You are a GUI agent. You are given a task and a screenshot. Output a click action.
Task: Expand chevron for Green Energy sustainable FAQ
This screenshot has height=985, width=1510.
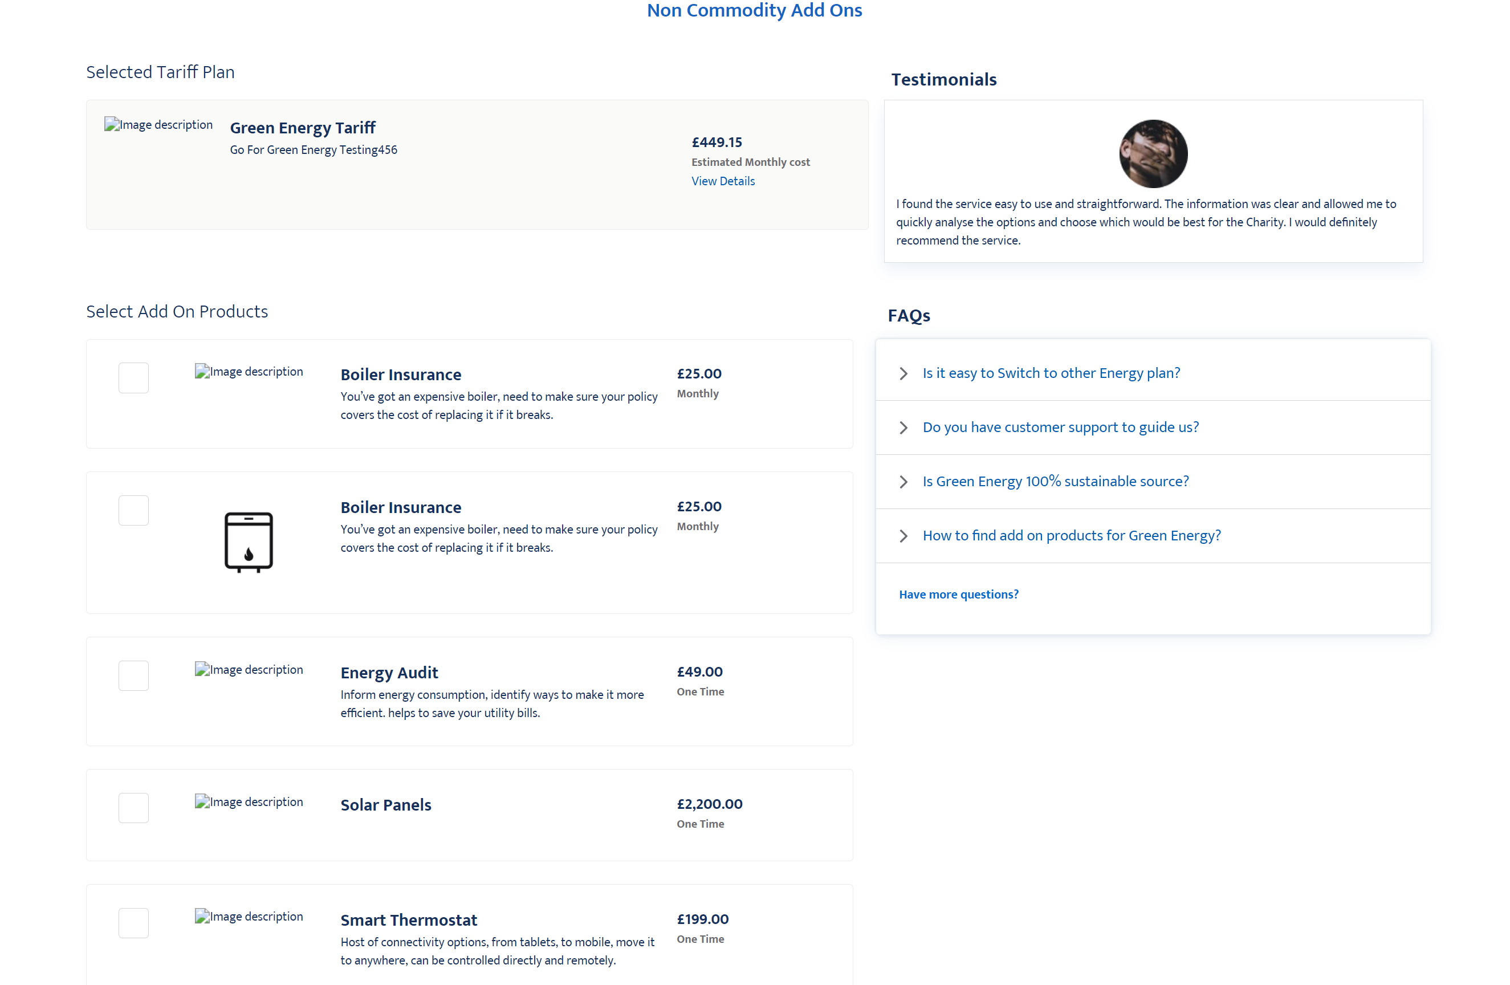(x=903, y=482)
